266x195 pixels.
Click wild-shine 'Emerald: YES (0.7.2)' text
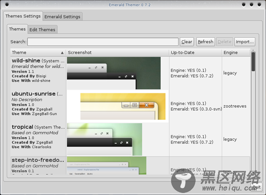[192, 76]
